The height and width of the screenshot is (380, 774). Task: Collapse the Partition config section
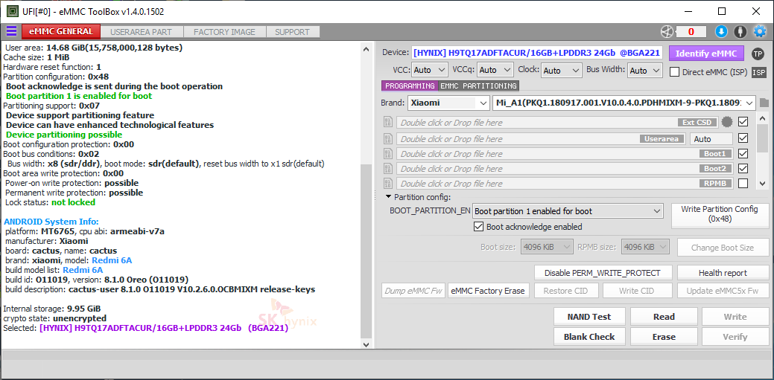(x=389, y=197)
